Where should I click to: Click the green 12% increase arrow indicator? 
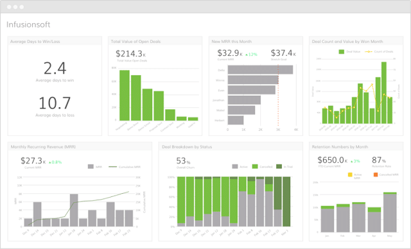(247, 55)
